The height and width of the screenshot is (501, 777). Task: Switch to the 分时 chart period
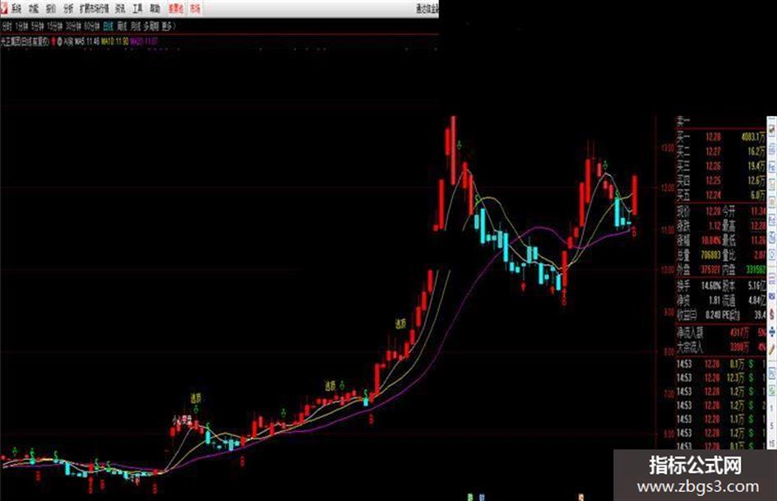tap(7, 26)
